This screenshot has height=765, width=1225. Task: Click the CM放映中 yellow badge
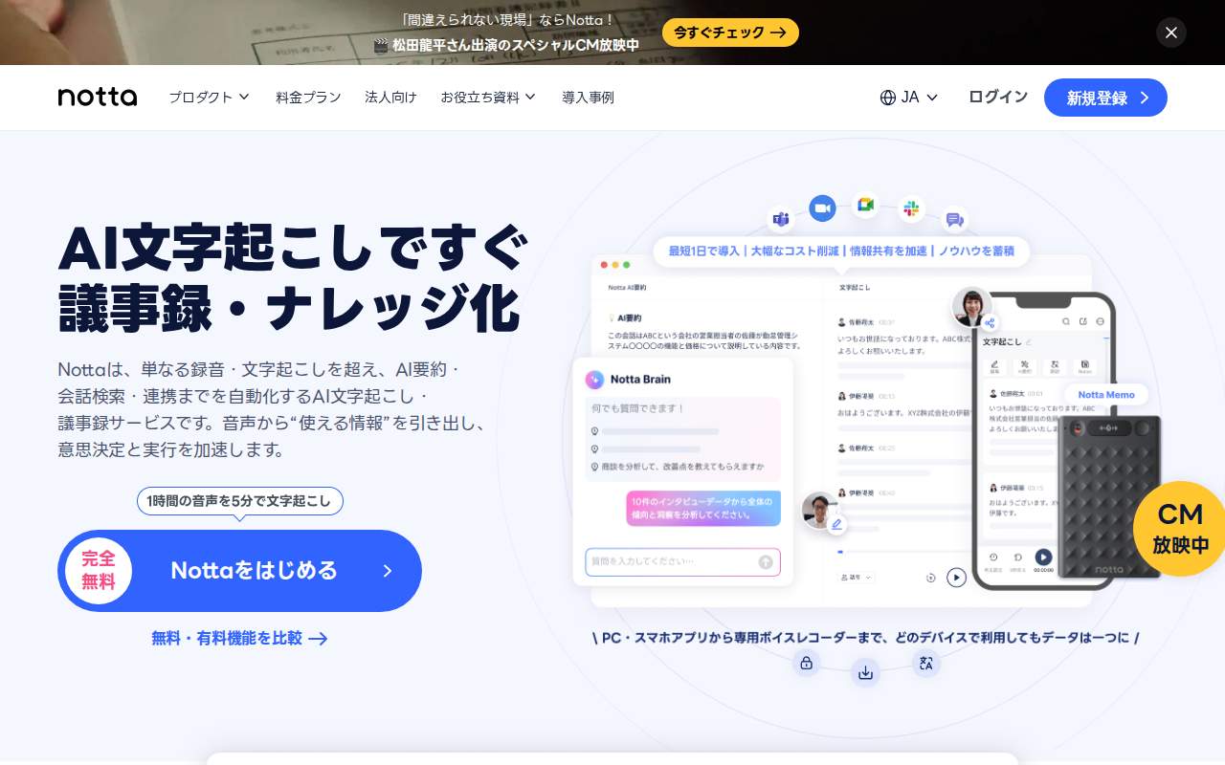[1179, 529]
